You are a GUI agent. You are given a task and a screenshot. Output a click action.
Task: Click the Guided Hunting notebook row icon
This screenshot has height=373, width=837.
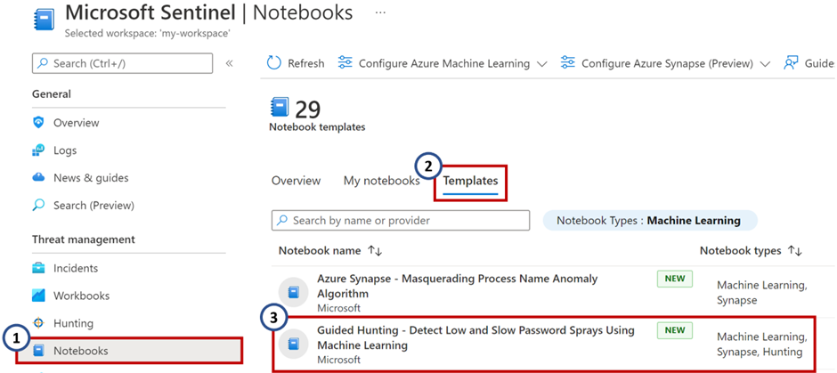pyautogui.click(x=293, y=345)
